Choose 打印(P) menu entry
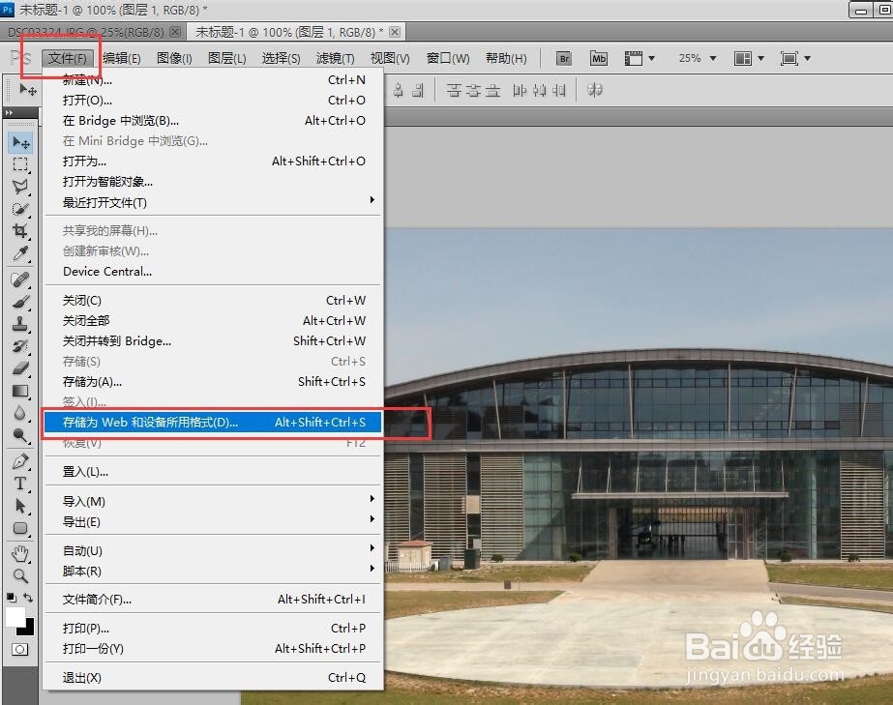The height and width of the screenshot is (705, 893). coord(213,629)
